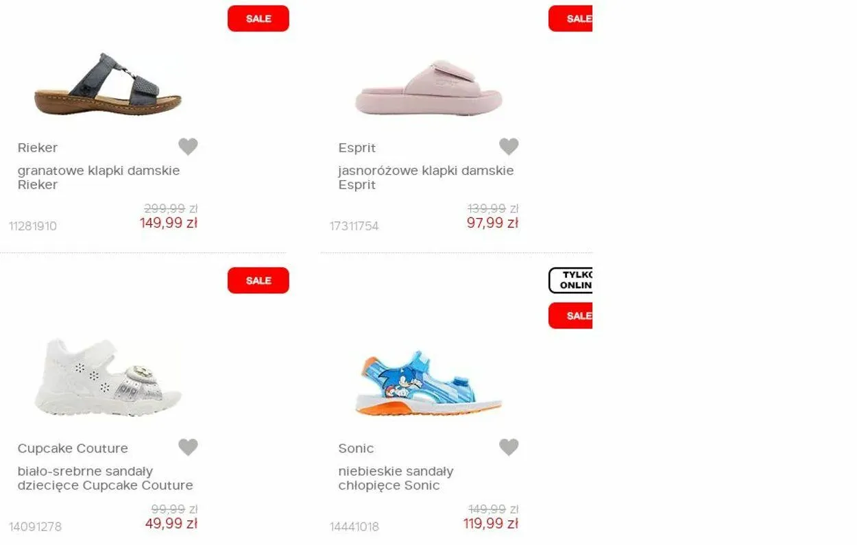Click SALE badge above Rieker product
Viewport: 857px width, 545px height.
click(258, 19)
